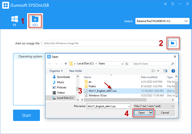Go up one folder level
The width and height of the screenshot is (192, 134).
click(66, 64)
